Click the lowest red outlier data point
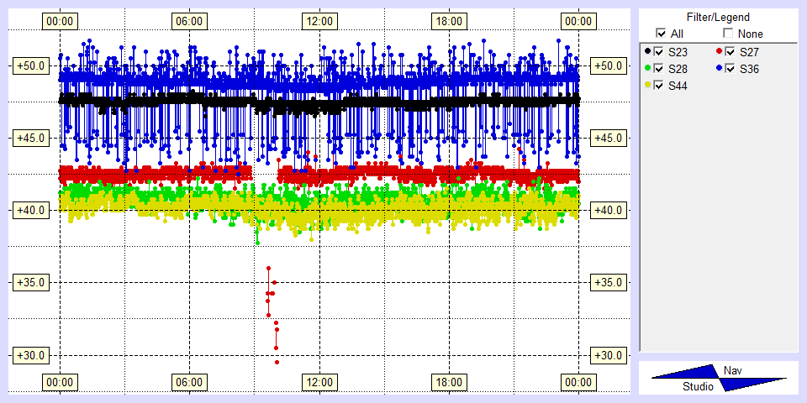 tap(277, 362)
